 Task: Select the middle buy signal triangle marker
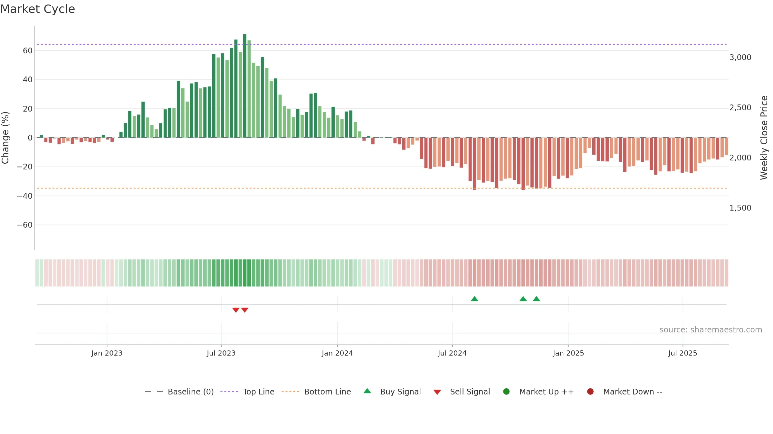(x=523, y=299)
